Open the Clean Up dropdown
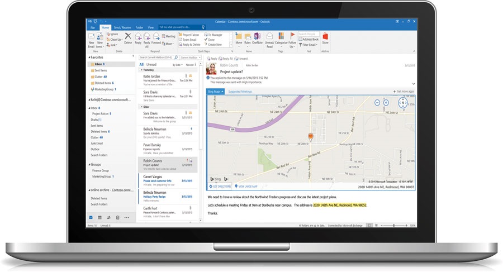The height and width of the screenshot is (272, 503). pyautogui.click(x=115, y=40)
